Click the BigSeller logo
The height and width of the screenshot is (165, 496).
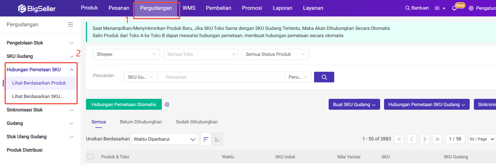click(37, 9)
